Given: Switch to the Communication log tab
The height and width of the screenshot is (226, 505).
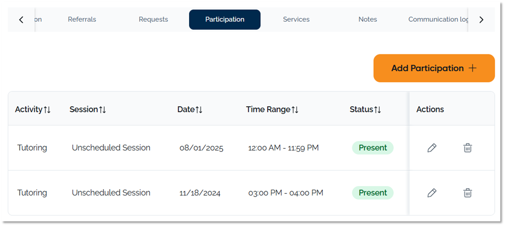Looking at the screenshot, I should (437, 20).
